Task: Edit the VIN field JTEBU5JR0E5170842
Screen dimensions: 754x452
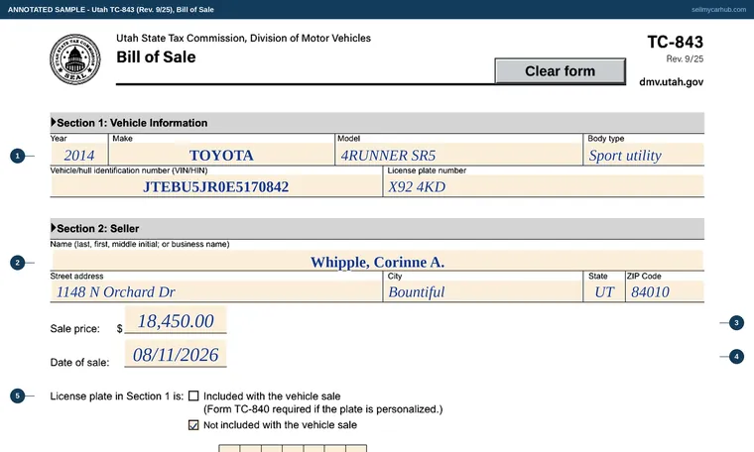Action: [x=216, y=186]
